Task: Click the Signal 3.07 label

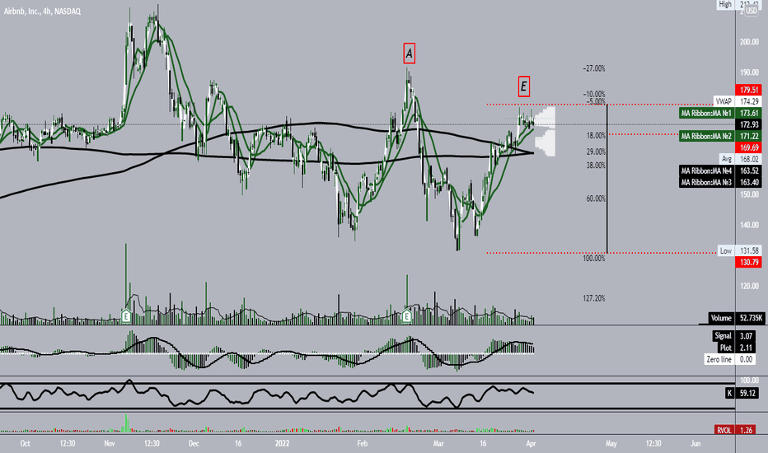Action: 733,336
